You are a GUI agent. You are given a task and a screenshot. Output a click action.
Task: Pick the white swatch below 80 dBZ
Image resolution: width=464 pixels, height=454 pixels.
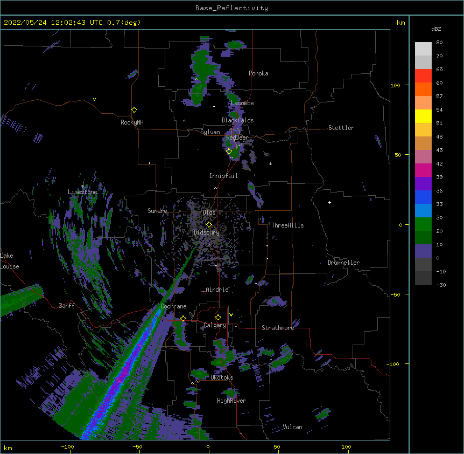[423, 49]
